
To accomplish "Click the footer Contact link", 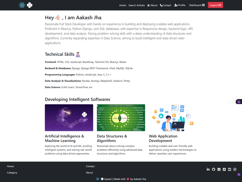I will coord(90,166).
